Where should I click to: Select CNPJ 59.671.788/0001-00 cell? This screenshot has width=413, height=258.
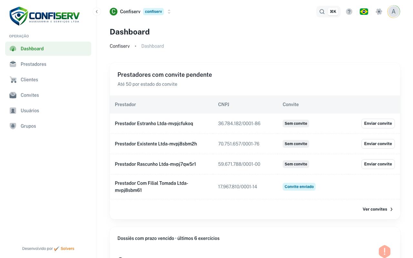[x=239, y=164]
